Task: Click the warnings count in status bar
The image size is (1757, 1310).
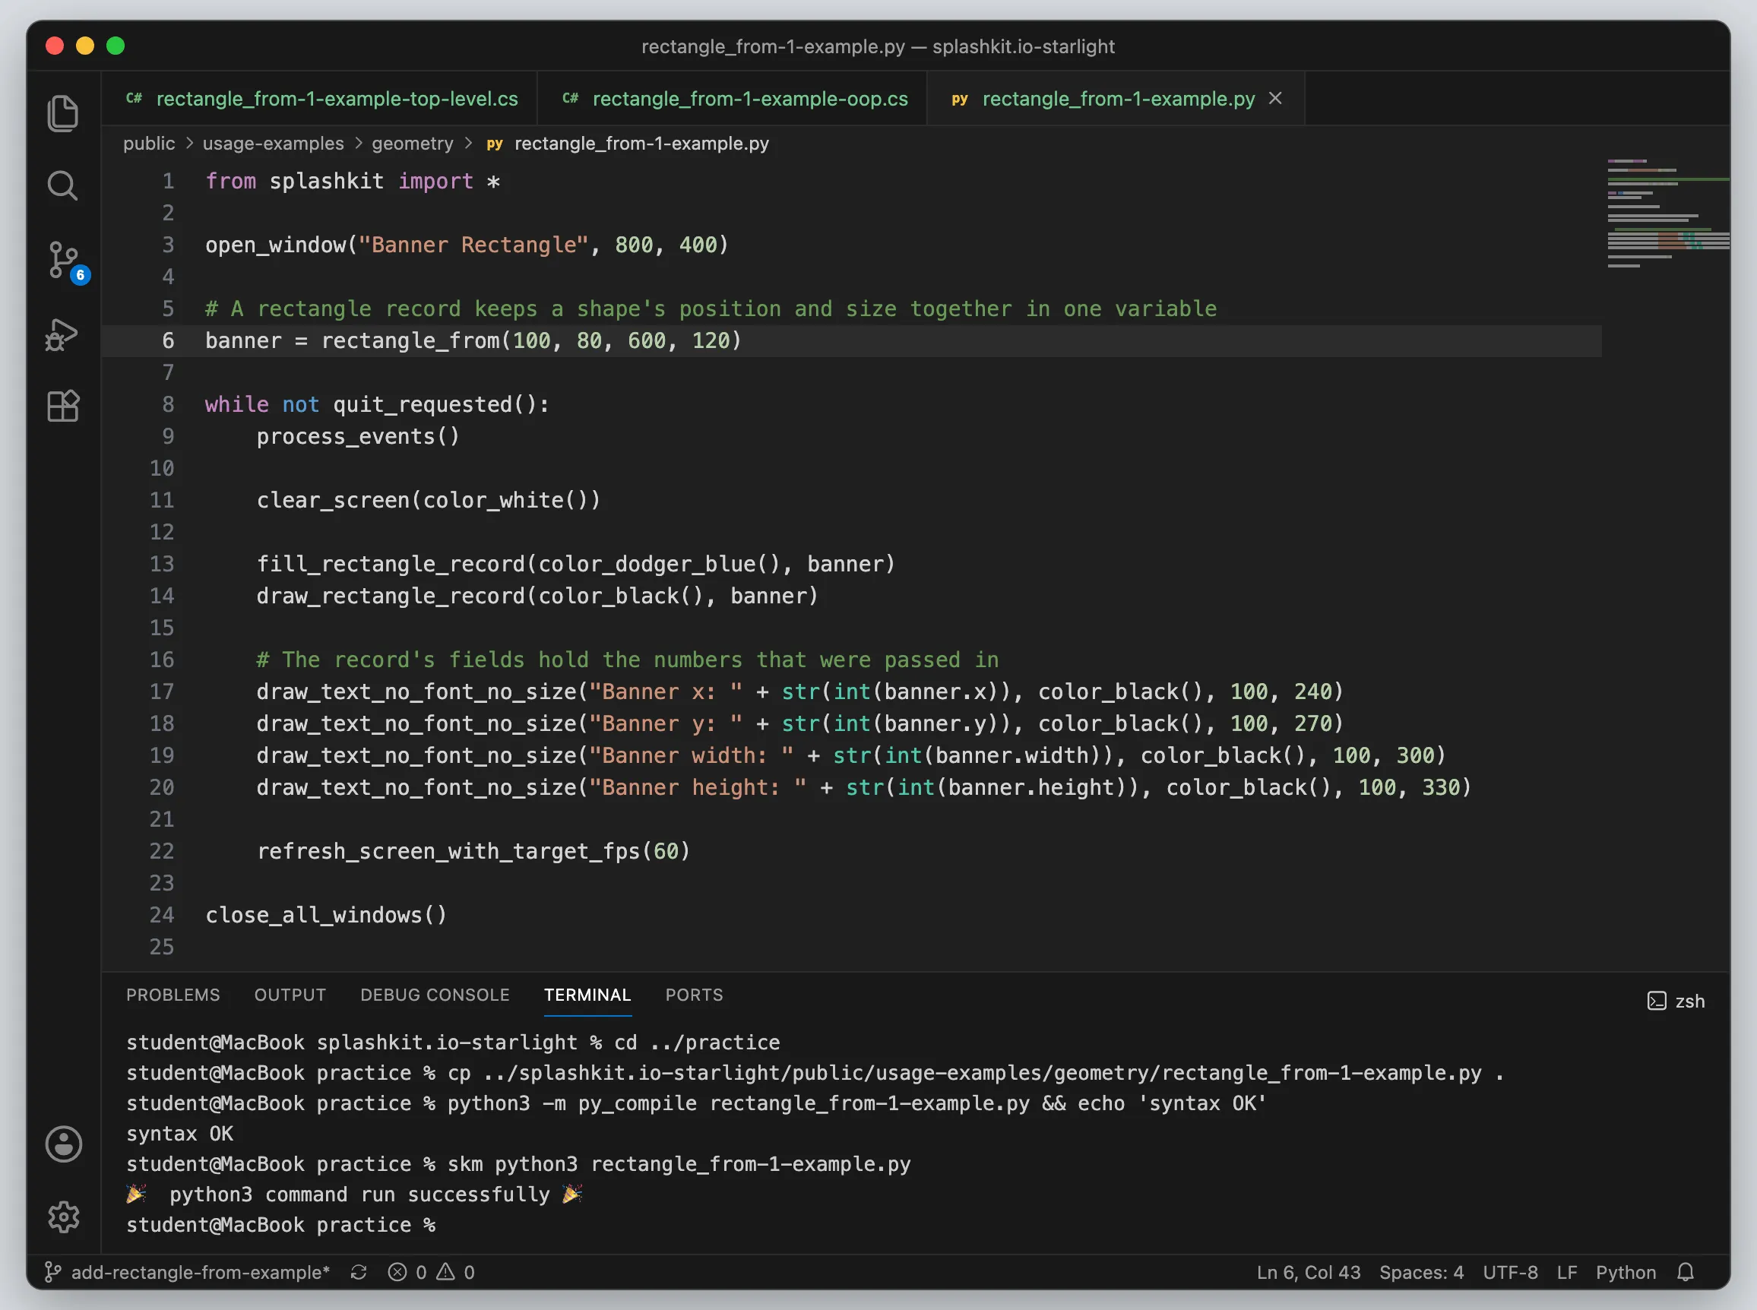Action: click(x=456, y=1272)
